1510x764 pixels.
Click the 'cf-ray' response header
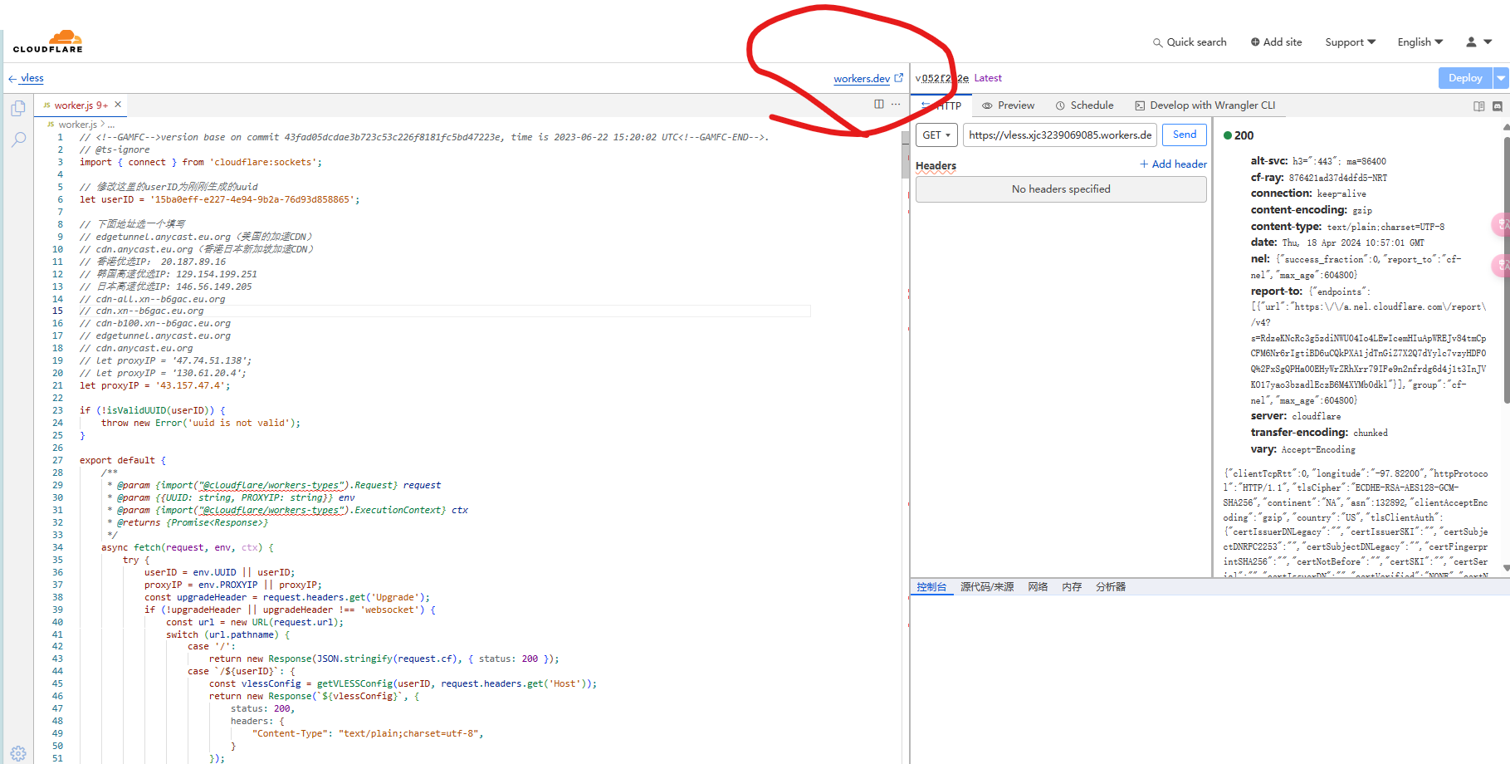point(1319,178)
